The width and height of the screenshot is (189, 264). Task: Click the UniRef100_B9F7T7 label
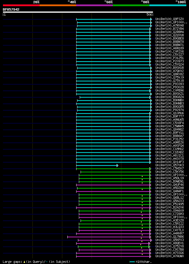coord(170,117)
